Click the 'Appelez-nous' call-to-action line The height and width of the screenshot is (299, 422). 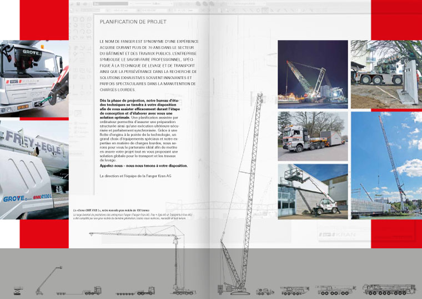click(x=143, y=166)
